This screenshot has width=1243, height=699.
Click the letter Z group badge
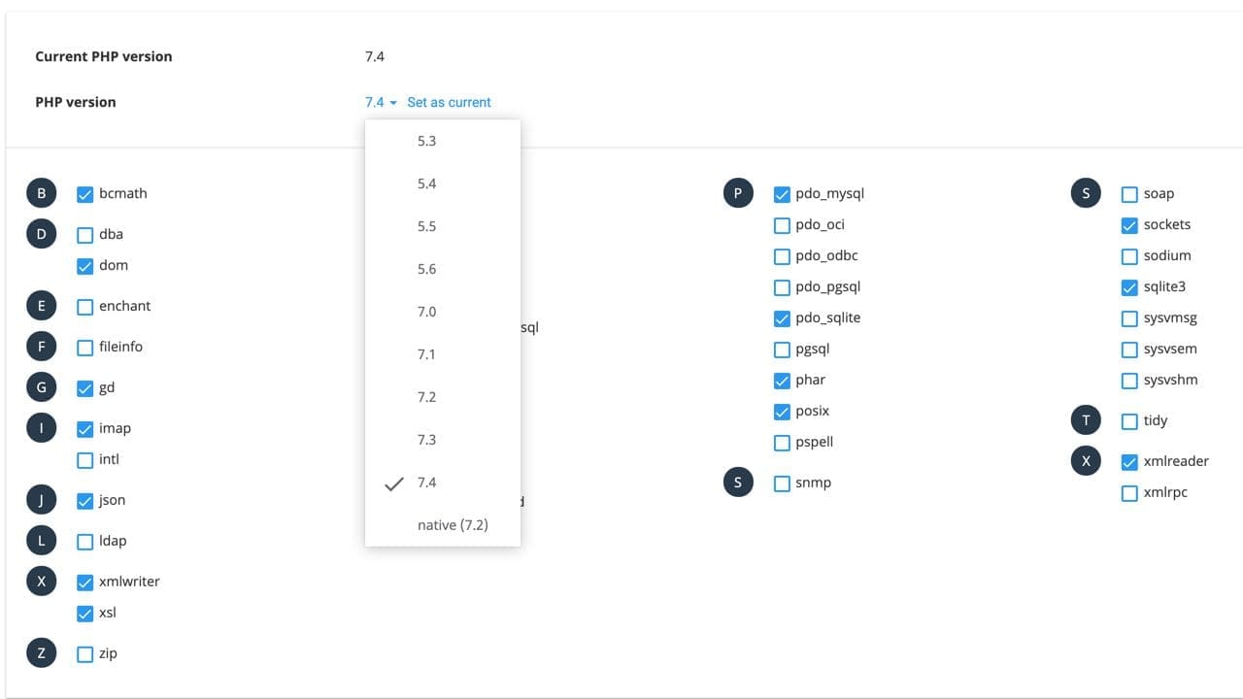(41, 653)
